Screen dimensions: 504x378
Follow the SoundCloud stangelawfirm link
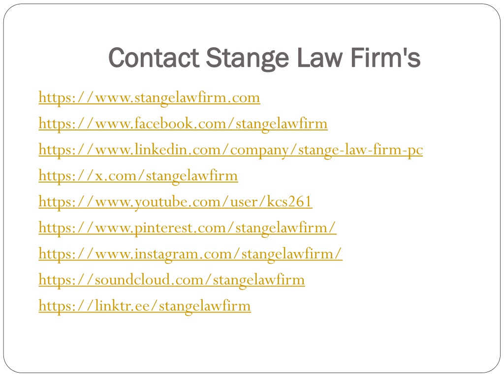[172, 280]
